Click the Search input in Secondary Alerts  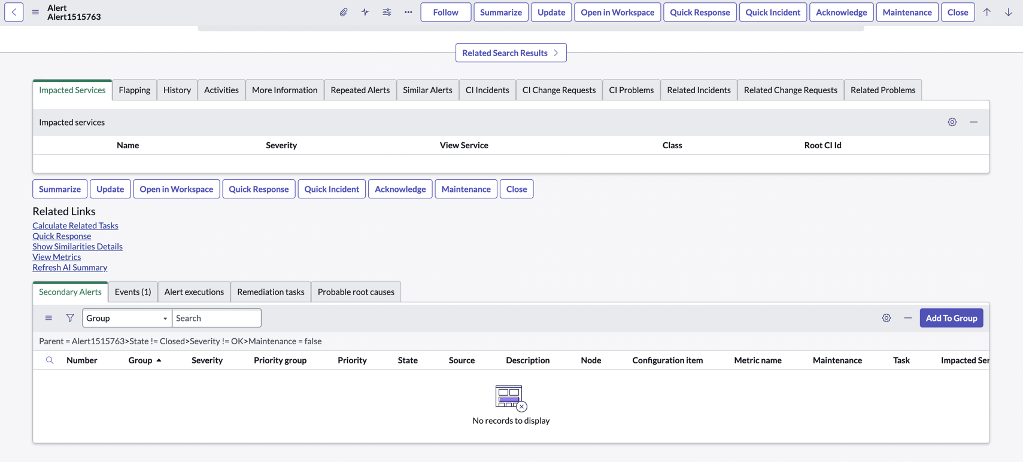click(217, 318)
